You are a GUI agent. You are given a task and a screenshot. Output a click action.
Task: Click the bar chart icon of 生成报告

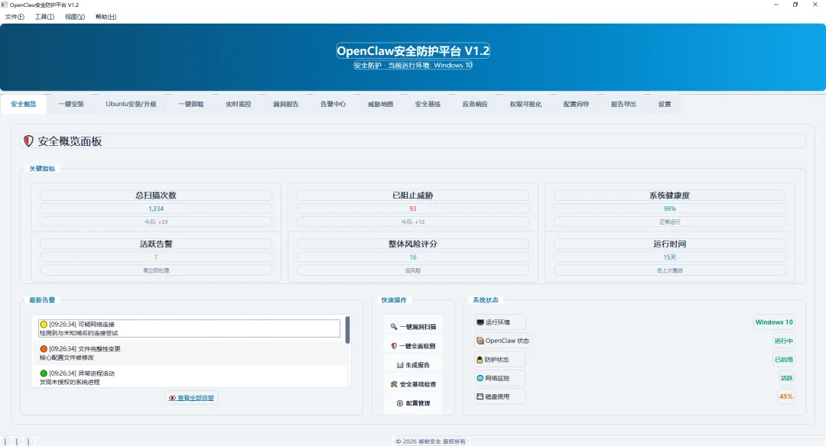click(x=400, y=365)
